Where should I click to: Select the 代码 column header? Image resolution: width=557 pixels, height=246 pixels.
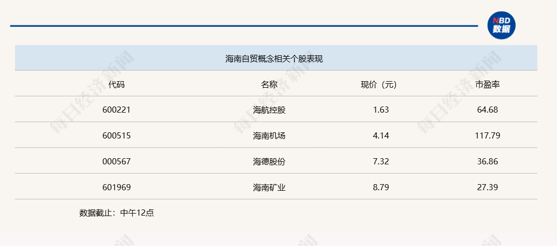117,85
